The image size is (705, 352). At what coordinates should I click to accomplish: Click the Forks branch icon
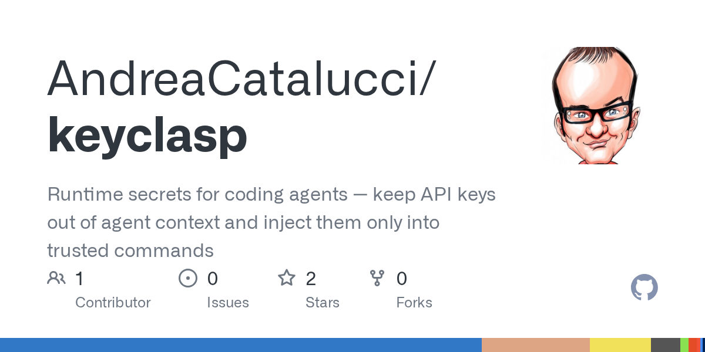point(377,278)
